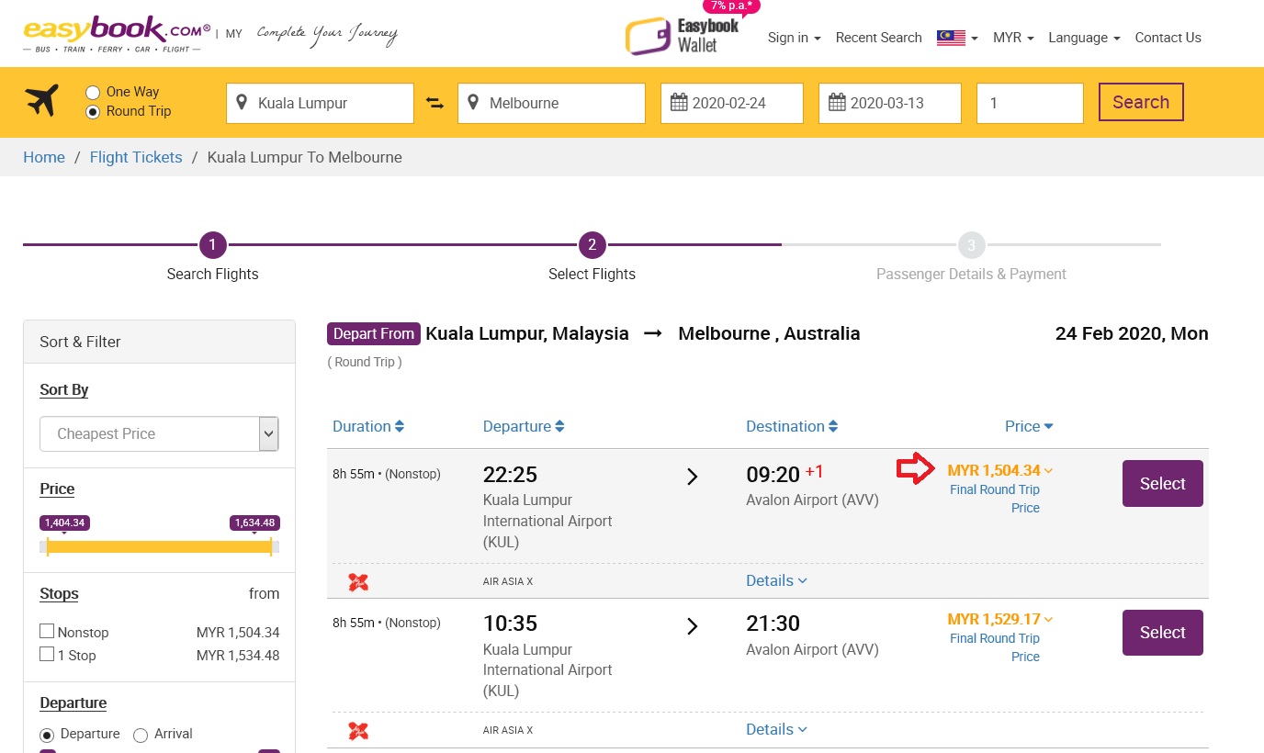Check the Nonstop stops filter
The width and height of the screenshot is (1264, 753).
tap(47, 632)
